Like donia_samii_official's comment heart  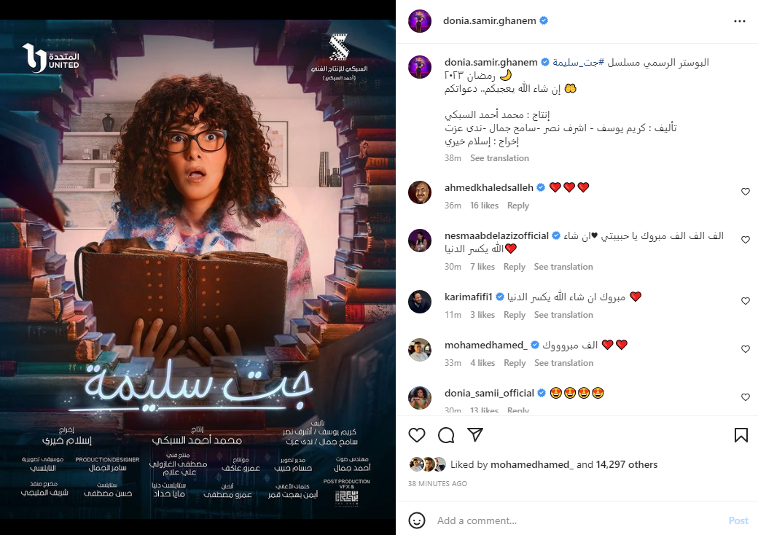coord(746,397)
